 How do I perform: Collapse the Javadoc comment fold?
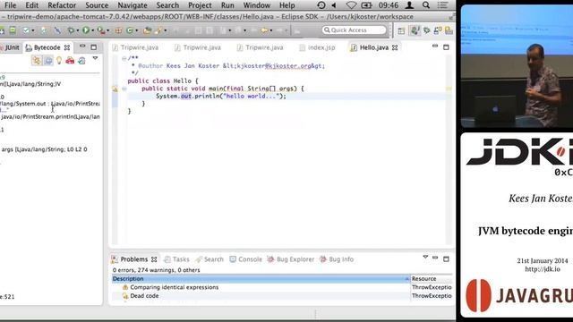124,58
